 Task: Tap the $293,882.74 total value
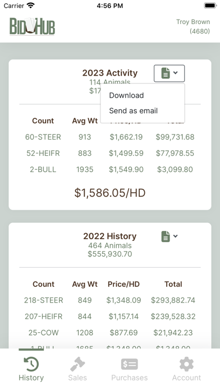point(173,300)
